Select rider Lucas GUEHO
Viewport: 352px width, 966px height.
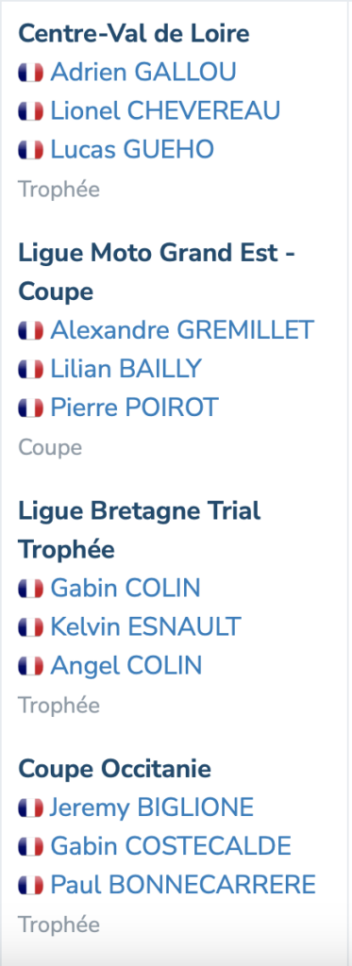coord(132,149)
